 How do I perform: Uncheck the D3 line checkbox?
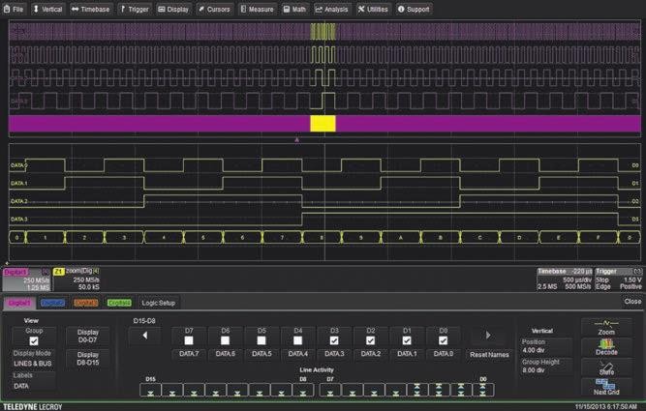pos(334,340)
